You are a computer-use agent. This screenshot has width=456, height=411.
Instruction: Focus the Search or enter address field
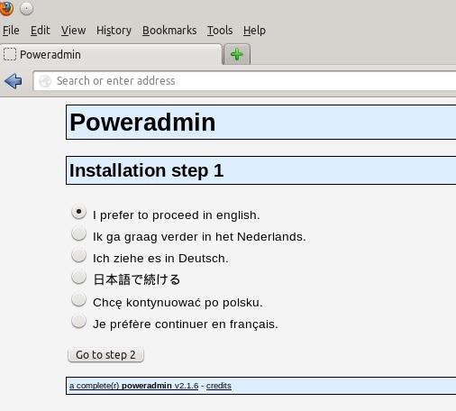click(244, 81)
